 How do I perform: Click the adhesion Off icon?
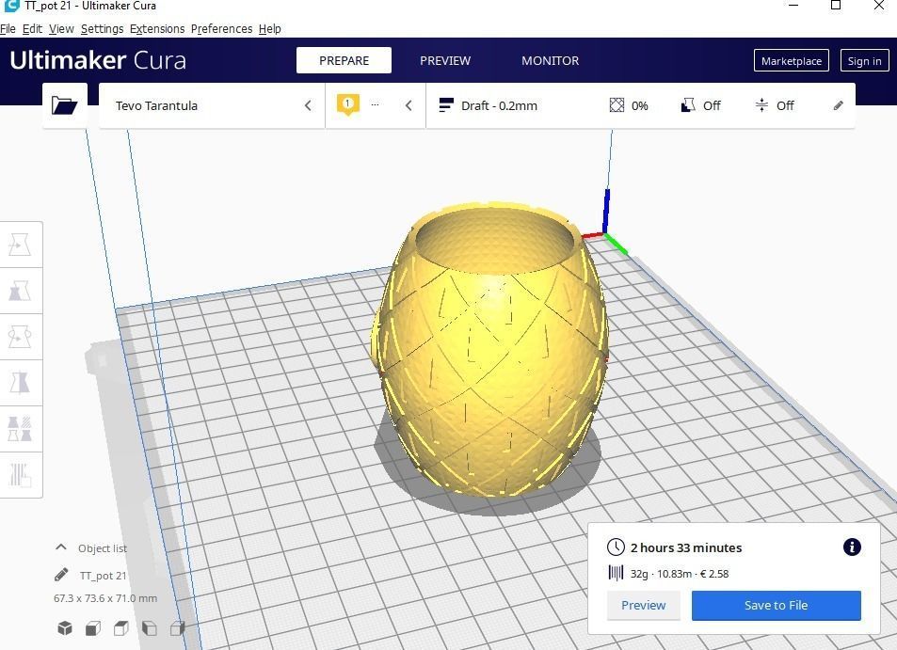761,105
